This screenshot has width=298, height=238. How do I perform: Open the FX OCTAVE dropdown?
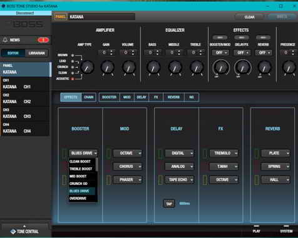click(223, 180)
